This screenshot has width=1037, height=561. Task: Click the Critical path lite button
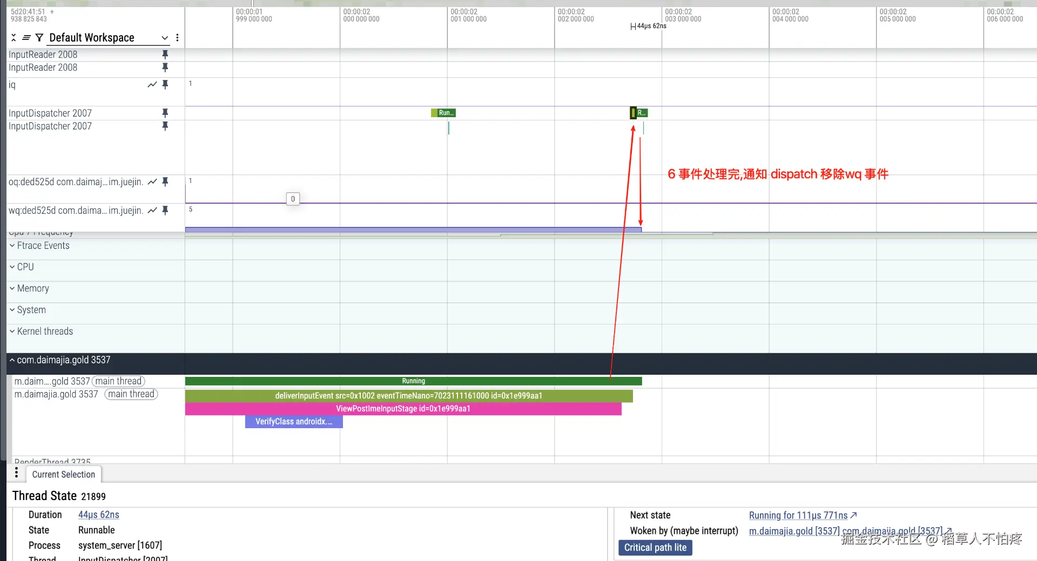(x=655, y=548)
